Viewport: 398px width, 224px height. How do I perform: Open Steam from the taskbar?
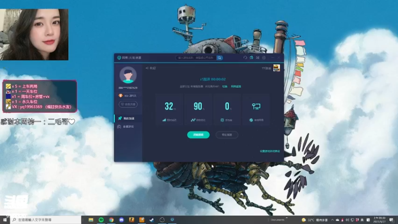152,220
